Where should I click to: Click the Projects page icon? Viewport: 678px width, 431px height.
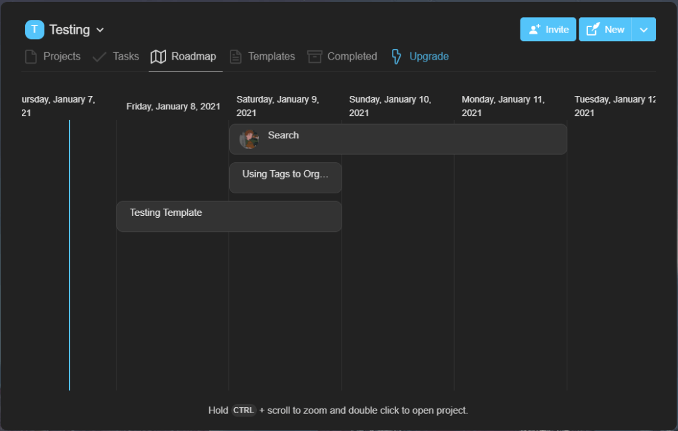(x=30, y=57)
